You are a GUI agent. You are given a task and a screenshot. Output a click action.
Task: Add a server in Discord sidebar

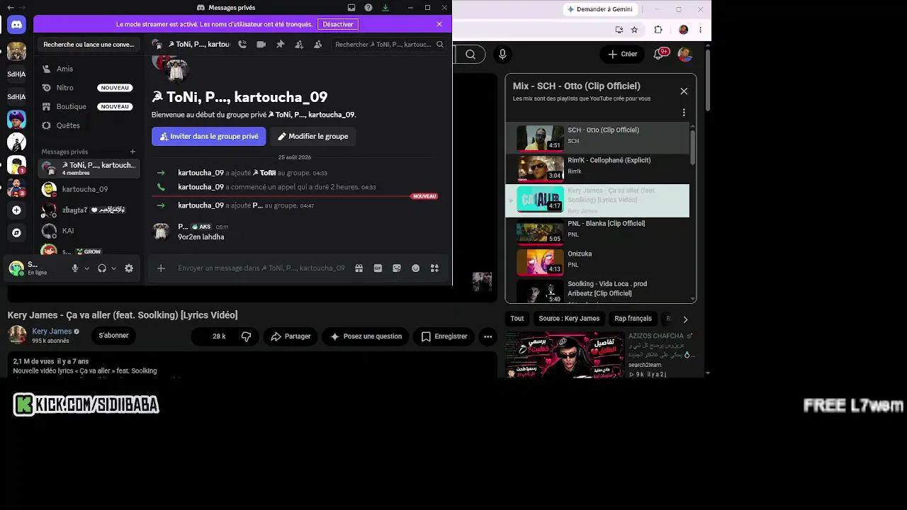pos(16,210)
